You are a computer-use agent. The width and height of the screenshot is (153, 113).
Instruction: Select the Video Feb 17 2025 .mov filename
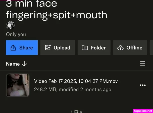click(76, 81)
